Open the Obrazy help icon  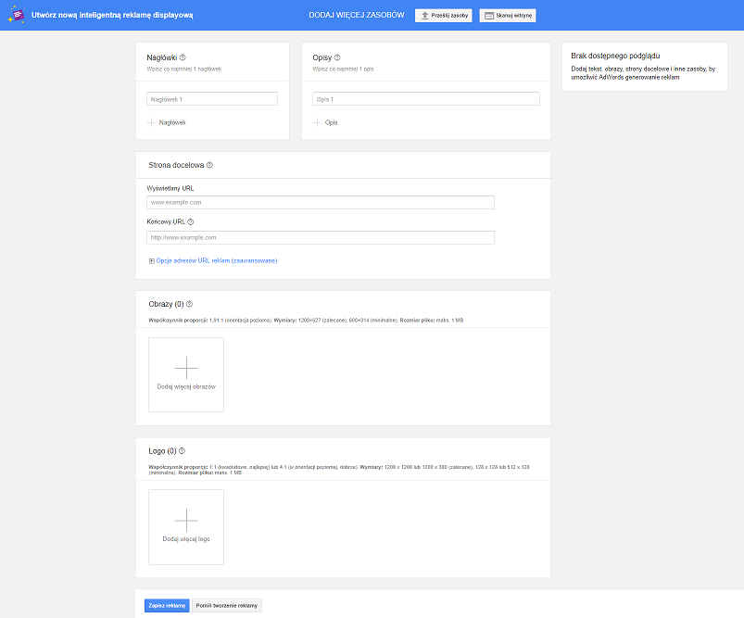click(189, 303)
